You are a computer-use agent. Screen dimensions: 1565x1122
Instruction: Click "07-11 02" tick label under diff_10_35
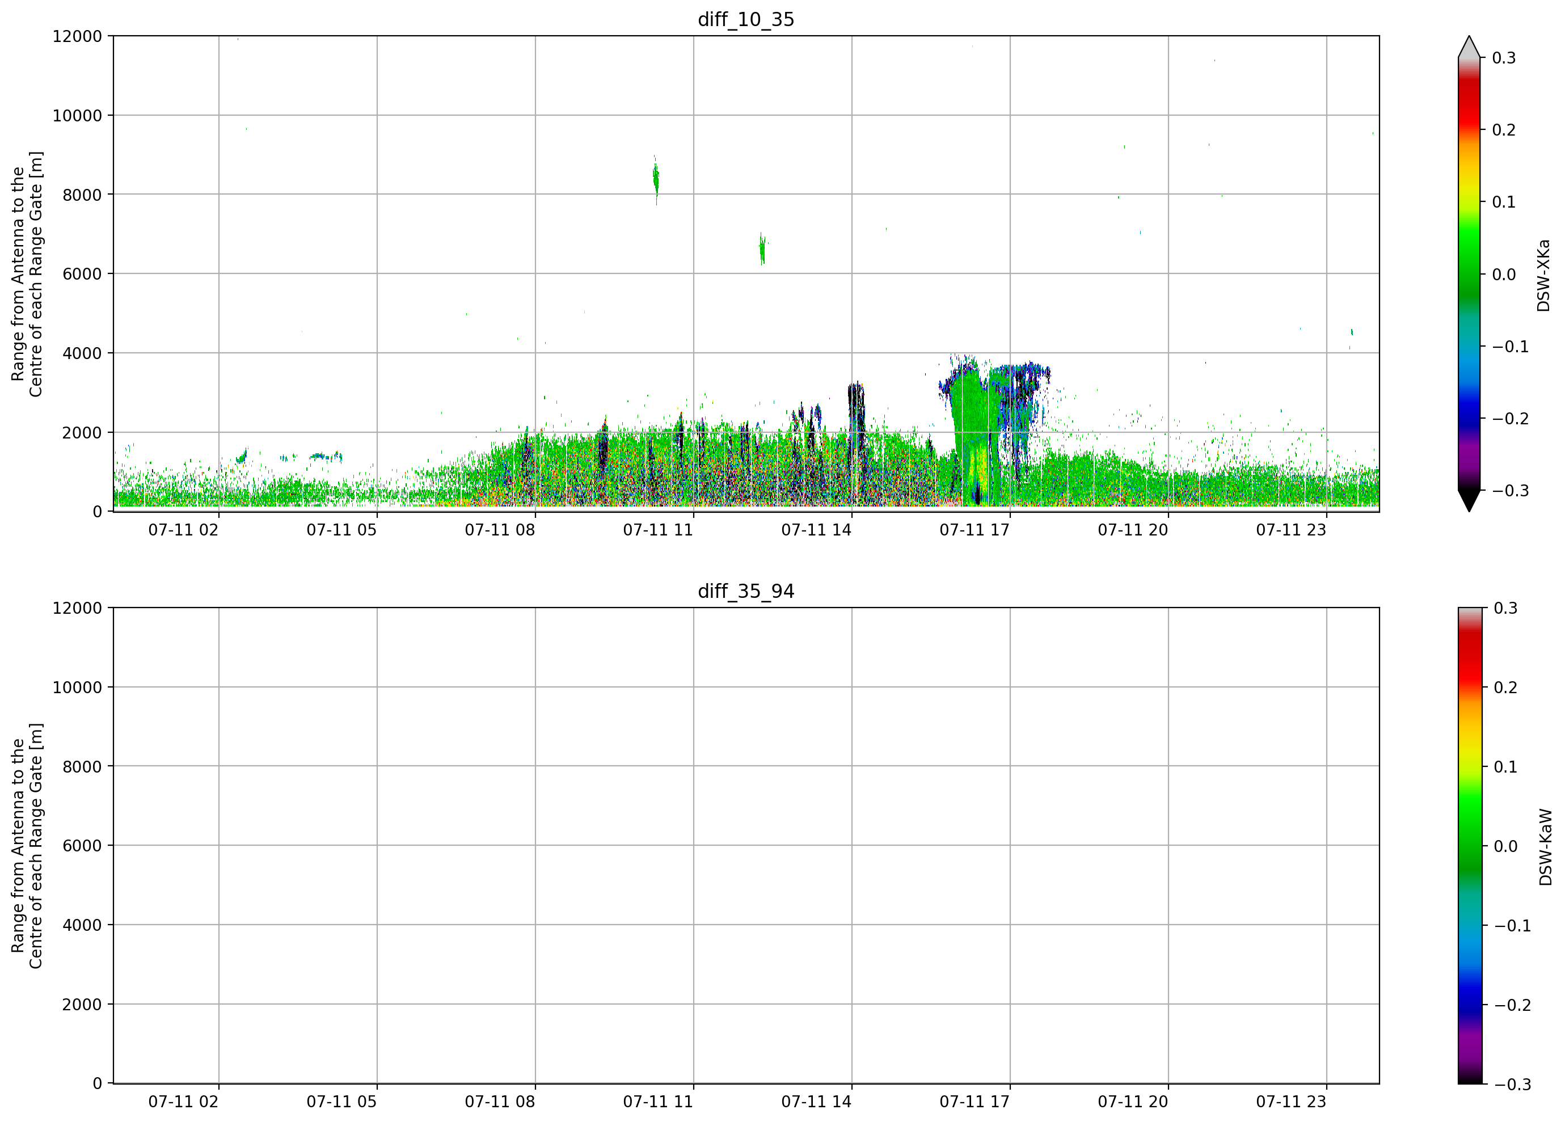(184, 530)
